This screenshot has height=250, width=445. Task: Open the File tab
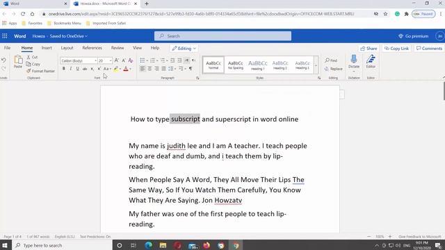(x=8, y=48)
